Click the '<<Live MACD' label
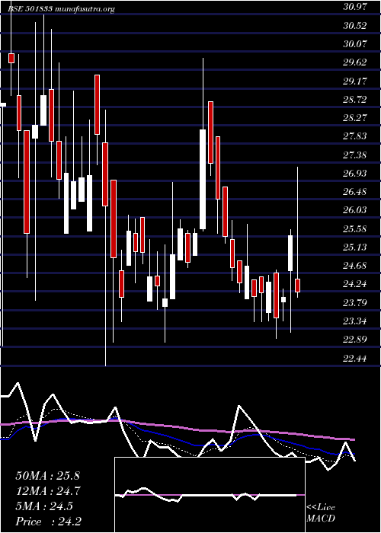Image resolution: width=381 pixels, height=533 pixels. 321,513
